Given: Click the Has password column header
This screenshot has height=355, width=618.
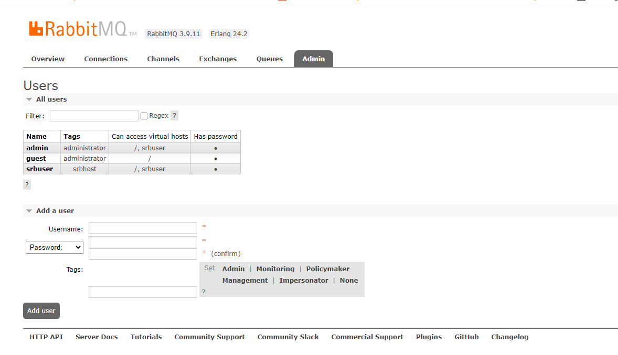Looking at the screenshot, I should click(216, 136).
